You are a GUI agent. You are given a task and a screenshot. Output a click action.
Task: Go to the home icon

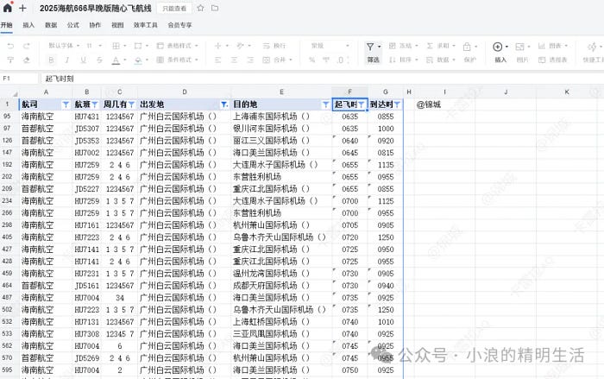[7, 7]
